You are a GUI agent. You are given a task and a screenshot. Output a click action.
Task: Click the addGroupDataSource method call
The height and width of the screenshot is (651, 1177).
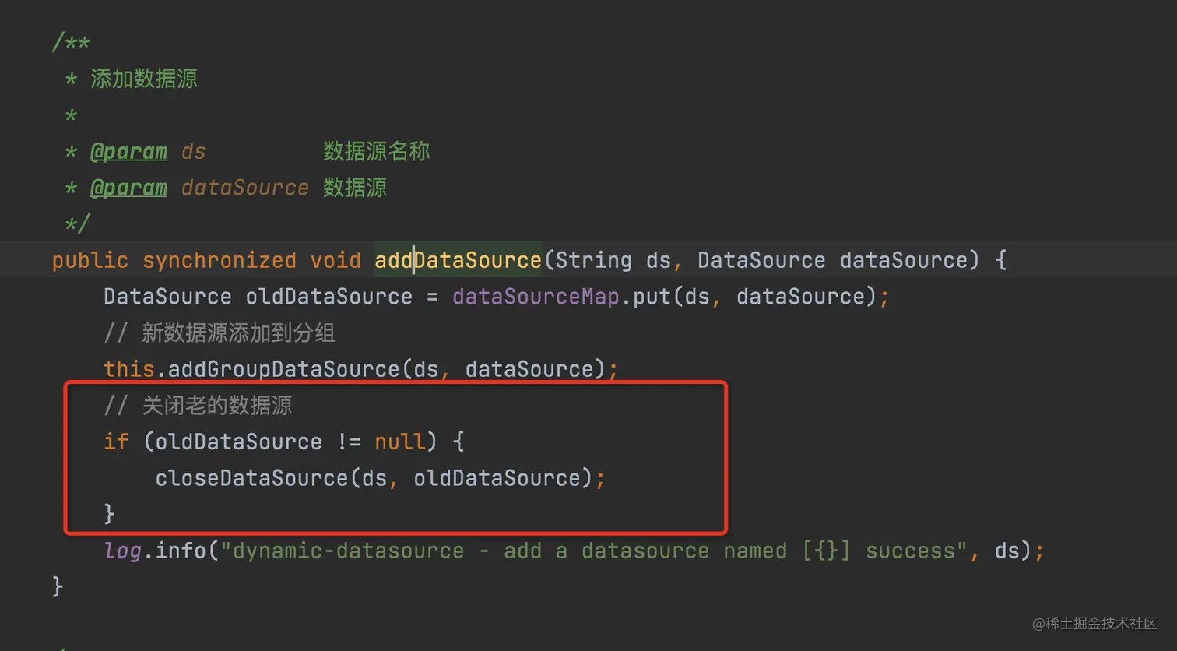283,369
